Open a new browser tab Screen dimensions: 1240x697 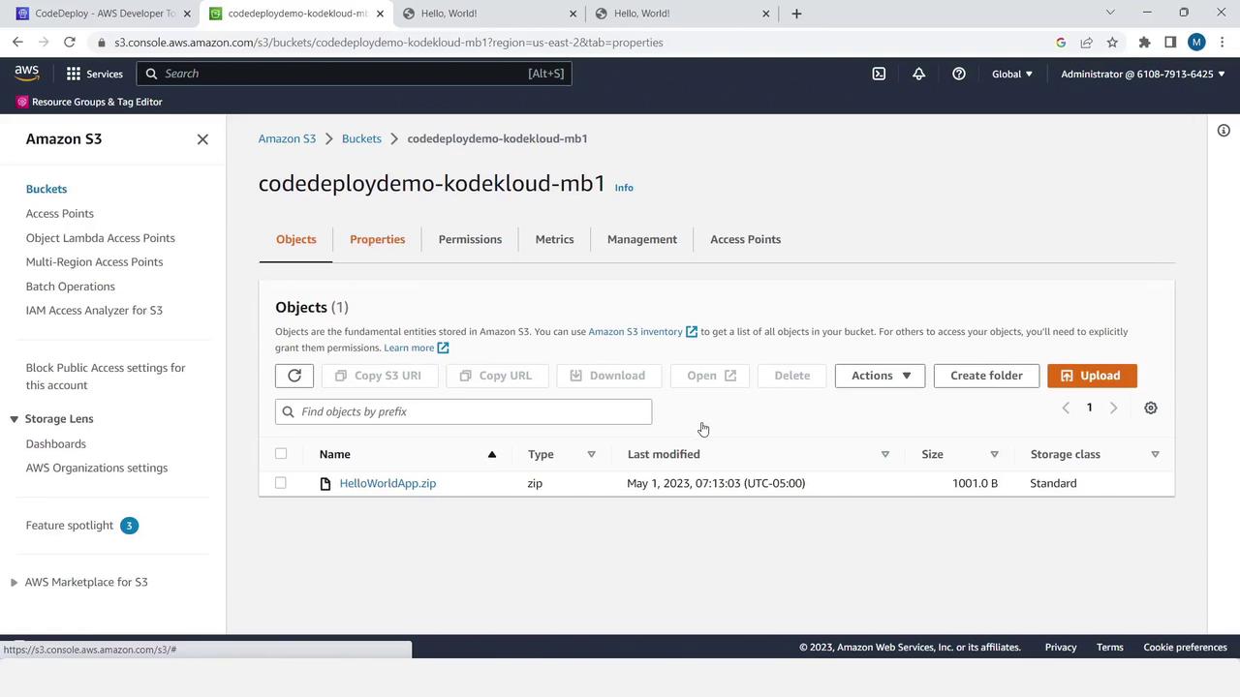pyautogui.click(x=796, y=14)
